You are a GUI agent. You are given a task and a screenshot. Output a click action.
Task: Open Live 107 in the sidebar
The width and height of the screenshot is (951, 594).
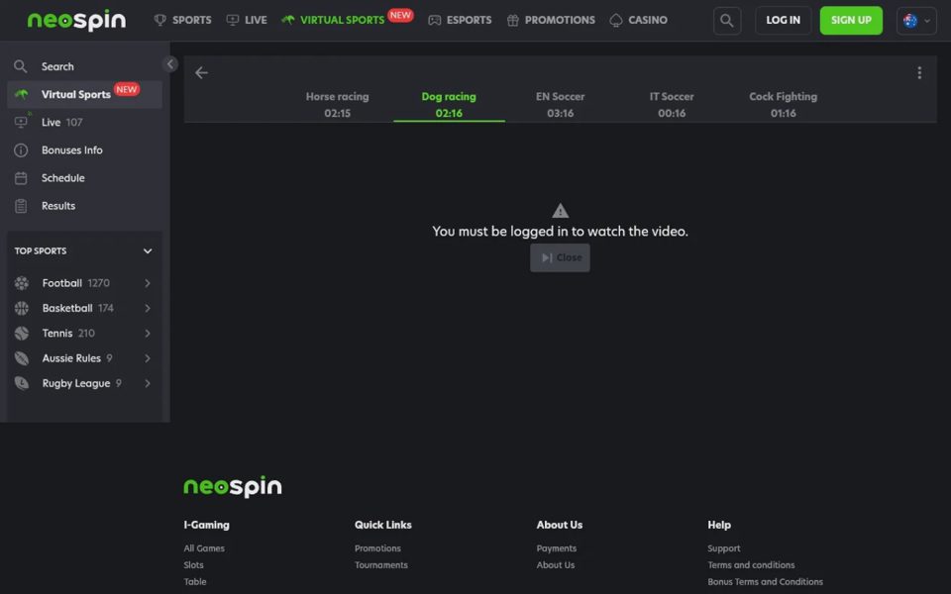[84, 123]
